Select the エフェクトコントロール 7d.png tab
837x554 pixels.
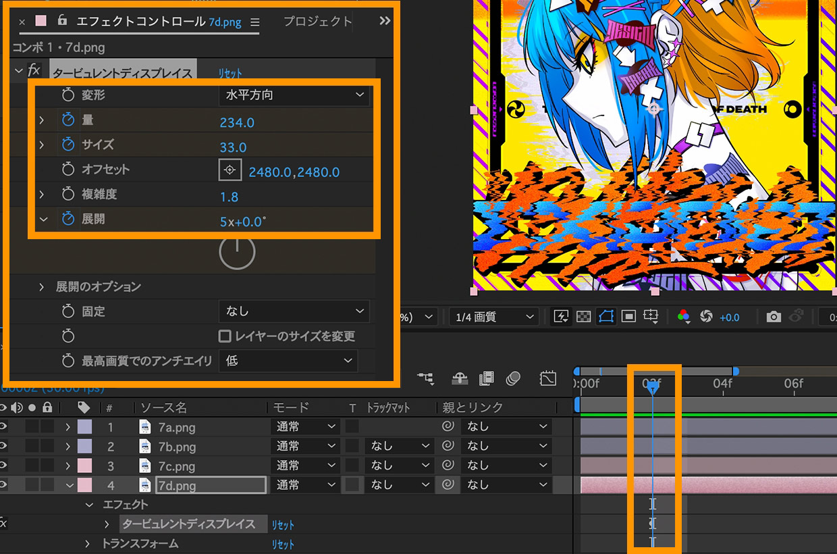[x=159, y=22]
